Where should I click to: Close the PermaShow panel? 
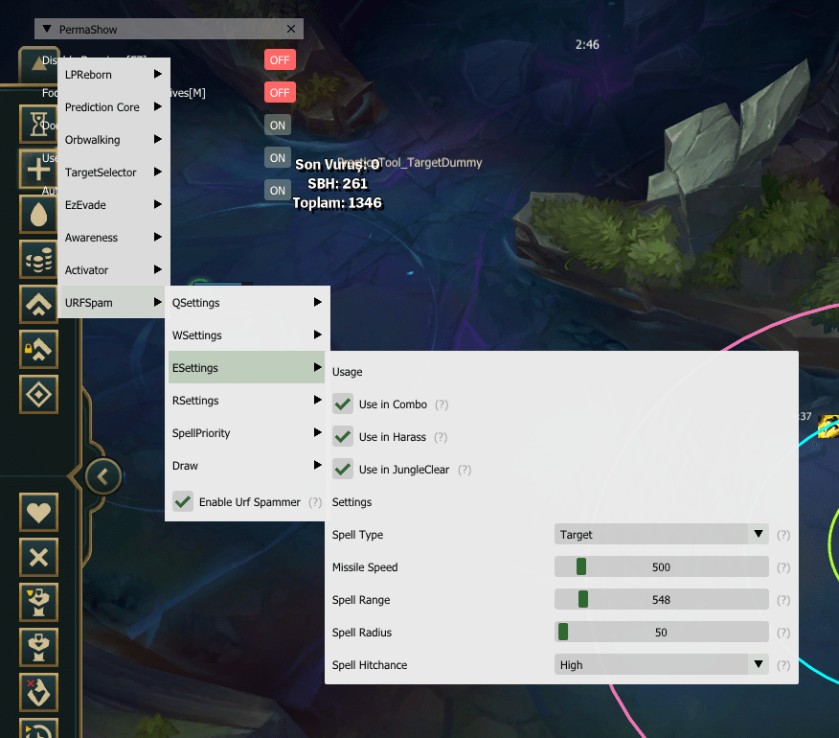(x=291, y=29)
